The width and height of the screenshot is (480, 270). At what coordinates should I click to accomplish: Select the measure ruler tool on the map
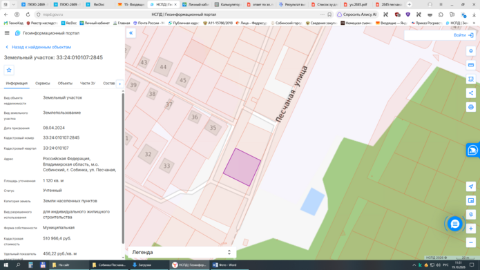[x=471, y=65]
